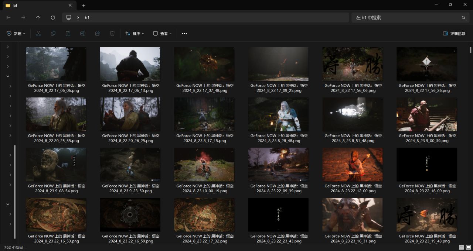Toggle the 详细信息 details pane
Viewport: 473px width, 251px height.
454,34
